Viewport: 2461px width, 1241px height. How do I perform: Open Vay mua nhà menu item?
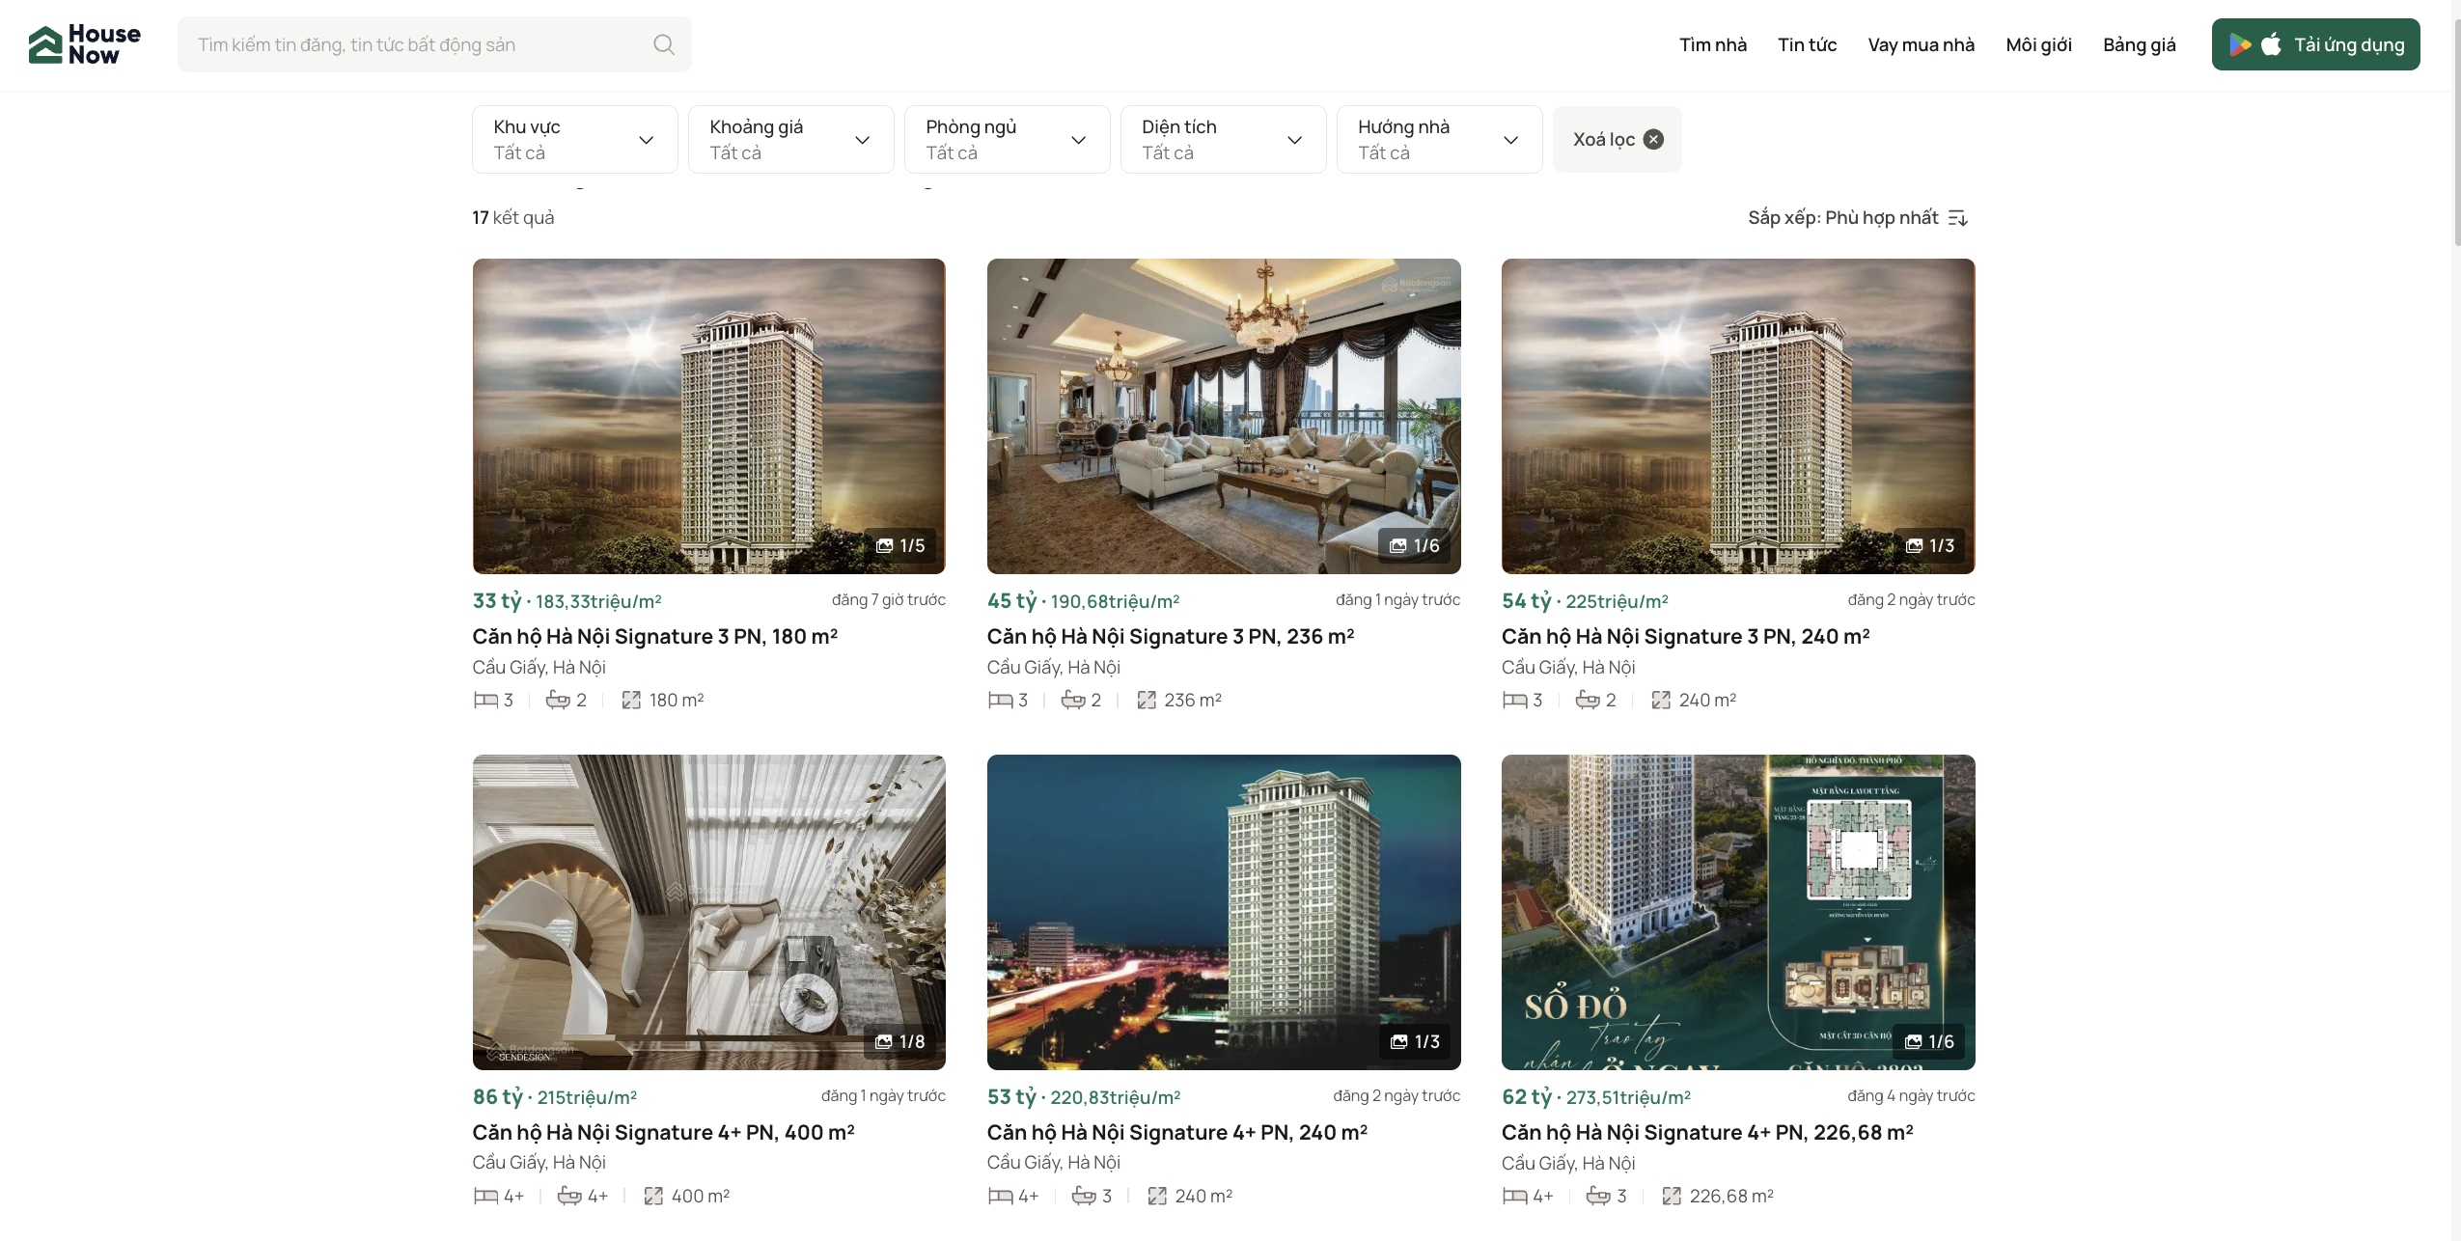pyautogui.click(x=1921, y=44)
